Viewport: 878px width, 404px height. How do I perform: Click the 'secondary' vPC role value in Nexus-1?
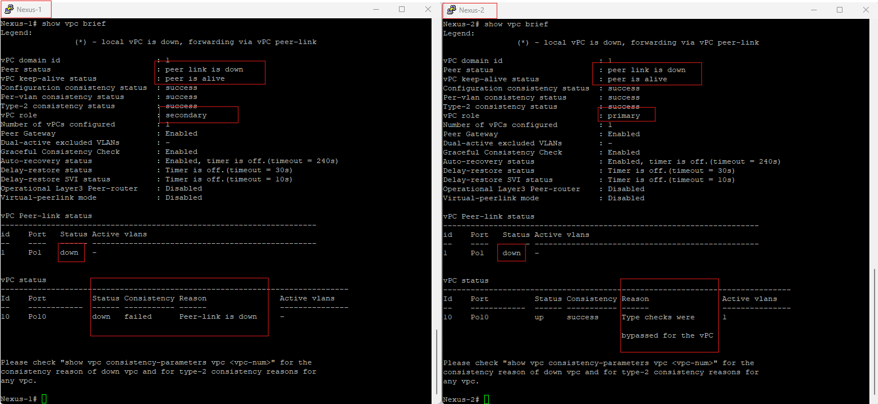pyautogui.click(x=186, y=115)
